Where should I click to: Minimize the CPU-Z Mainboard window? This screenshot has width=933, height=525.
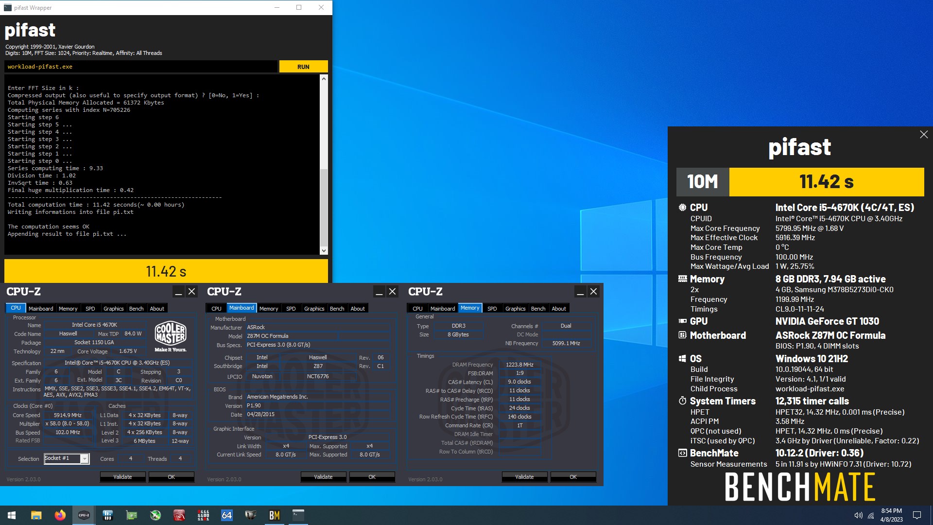tap(379, 292)
